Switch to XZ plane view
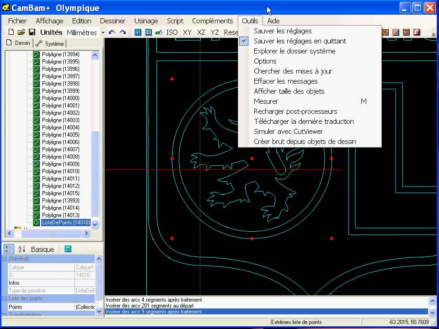Viewport: 439px width, 329px height. click(201, 32)
